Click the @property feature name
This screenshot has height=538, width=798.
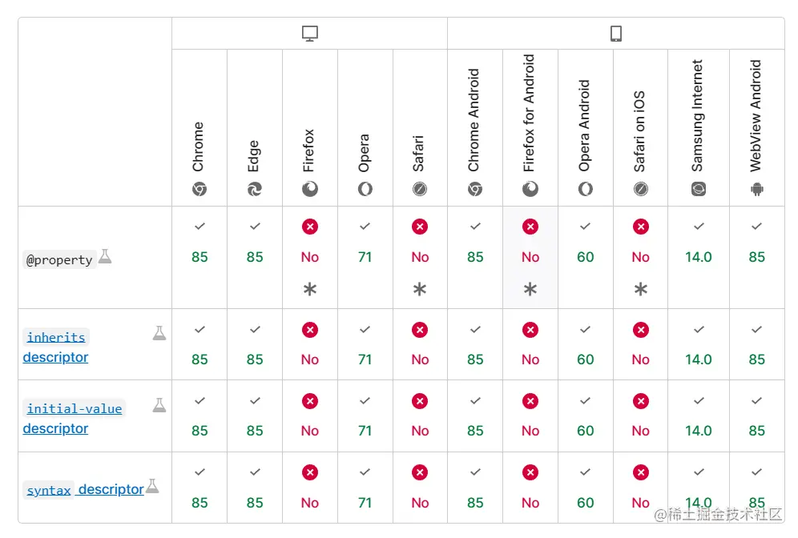pyautogui.click(x=59, y=260)
